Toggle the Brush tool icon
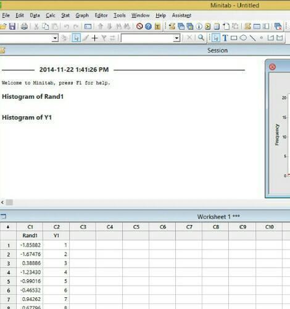Viewport: 290px width, 309px height. coord(85,38)
